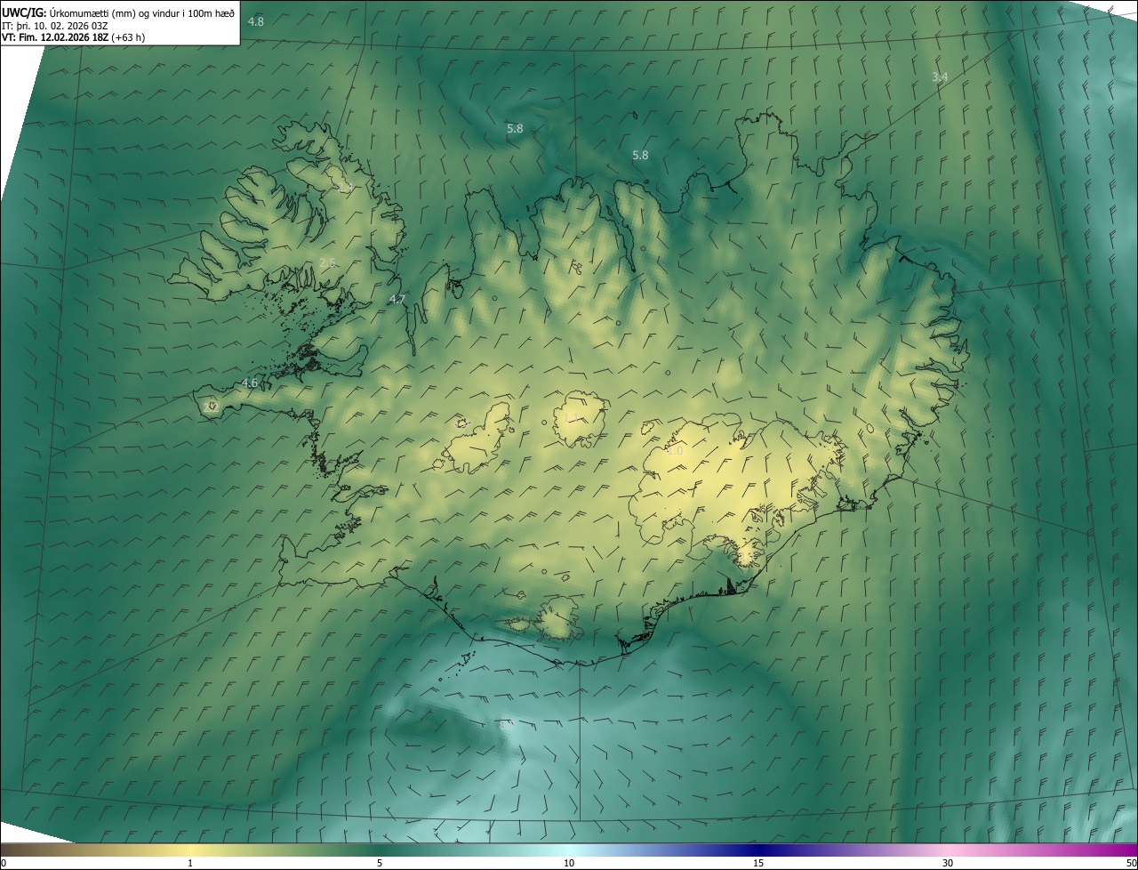
Task: Click the colorbar tick labelled 10
Action: [x=569, y=863]
